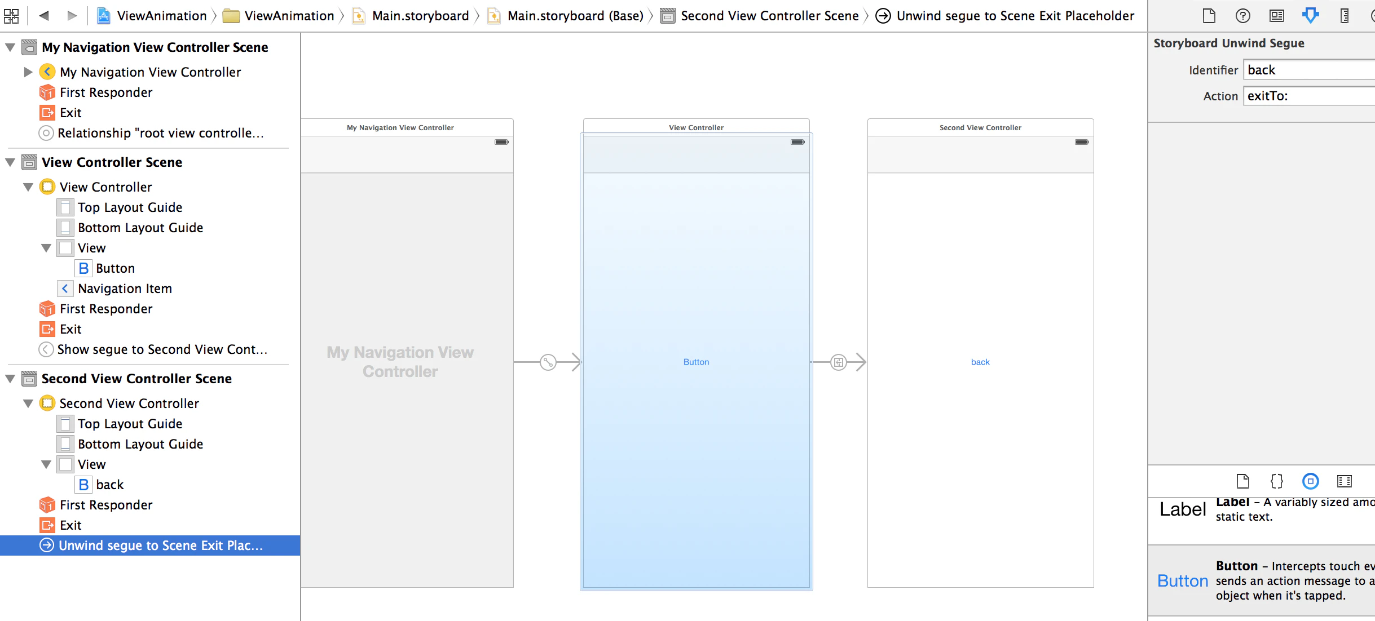
Task: Open the File inspector tab icon
Action: click(x=1209, y=16)
